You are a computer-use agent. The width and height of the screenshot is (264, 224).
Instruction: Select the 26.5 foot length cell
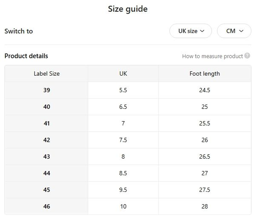(205, 157)
